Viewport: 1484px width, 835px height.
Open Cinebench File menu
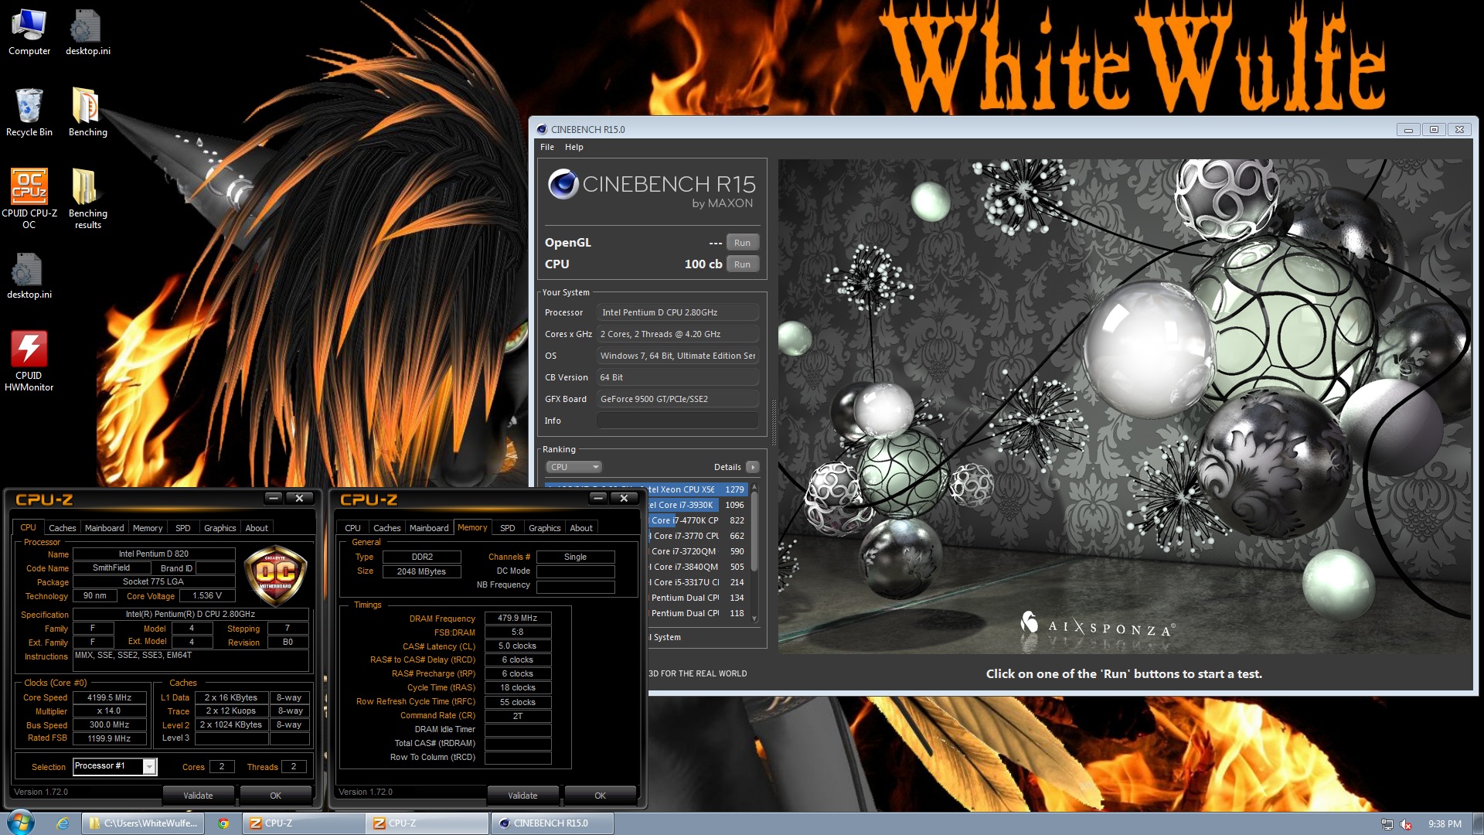[x=547, y=147]
